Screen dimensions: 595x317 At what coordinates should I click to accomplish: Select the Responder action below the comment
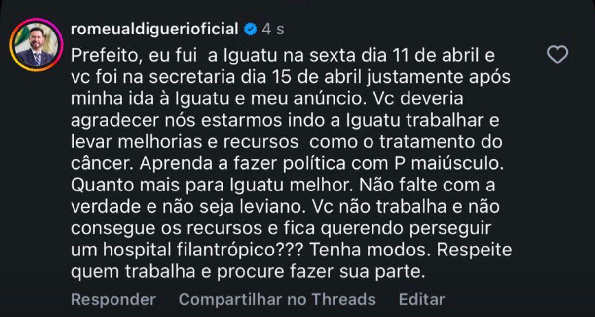[x=113, y=299]
